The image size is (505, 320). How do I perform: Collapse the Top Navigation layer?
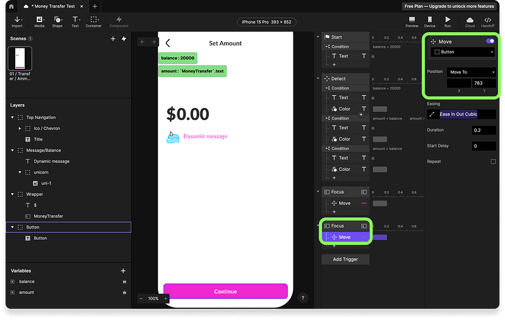tap(12, 117)
